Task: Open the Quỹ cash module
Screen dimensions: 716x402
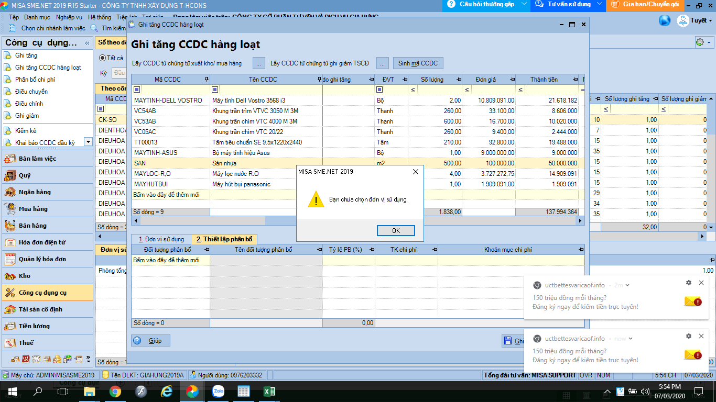Action: point(47,175)
